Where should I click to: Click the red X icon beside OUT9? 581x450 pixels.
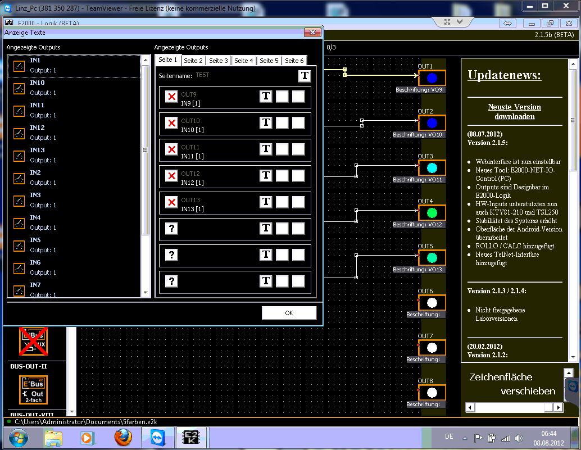[172, 97]
